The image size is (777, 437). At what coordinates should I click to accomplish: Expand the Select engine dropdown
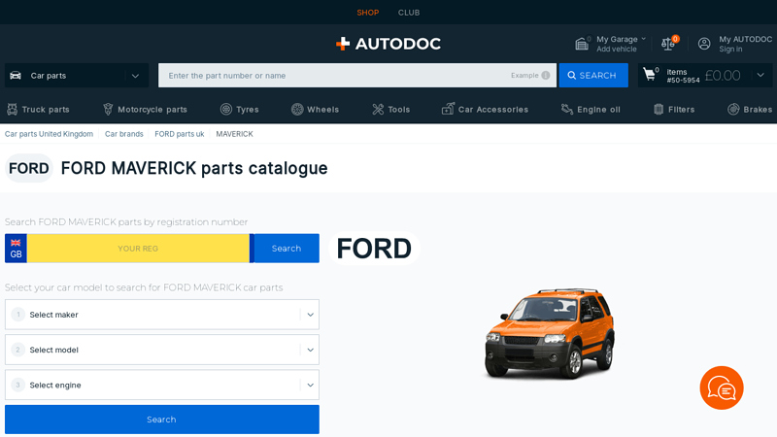coord(310,385)
